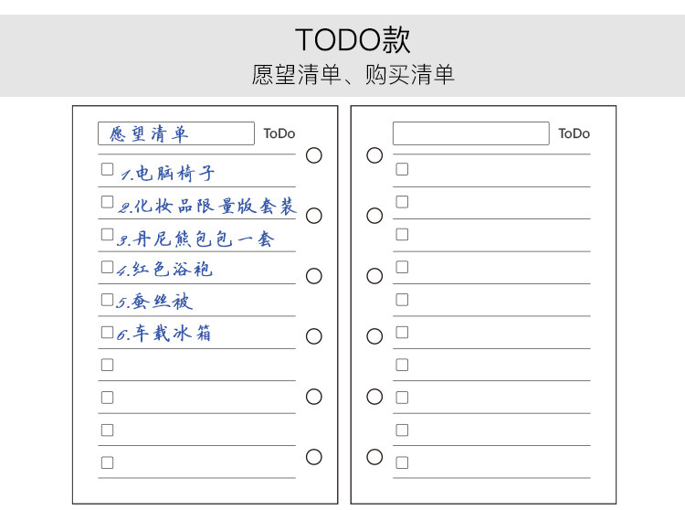Image resolution: width=685 pixels, height=510 pixels.
Task: Click the ToDo label beside 愿望清单
Action: (279, 133)
